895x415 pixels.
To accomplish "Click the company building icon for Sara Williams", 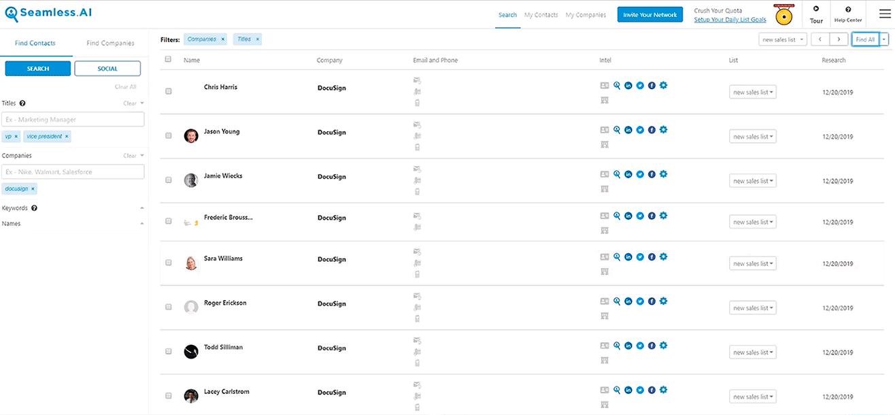I will click(605, 271).
